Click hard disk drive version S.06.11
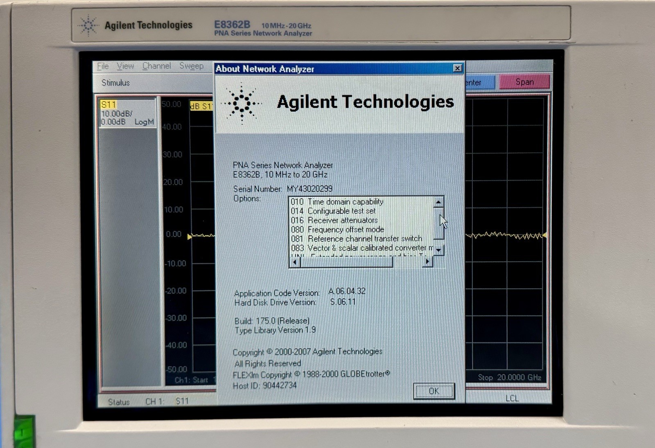This screenshot has height=448, width=655. [343, 302]
